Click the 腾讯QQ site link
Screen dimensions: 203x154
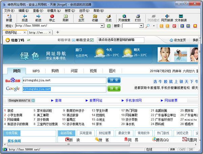coord(160,140)
